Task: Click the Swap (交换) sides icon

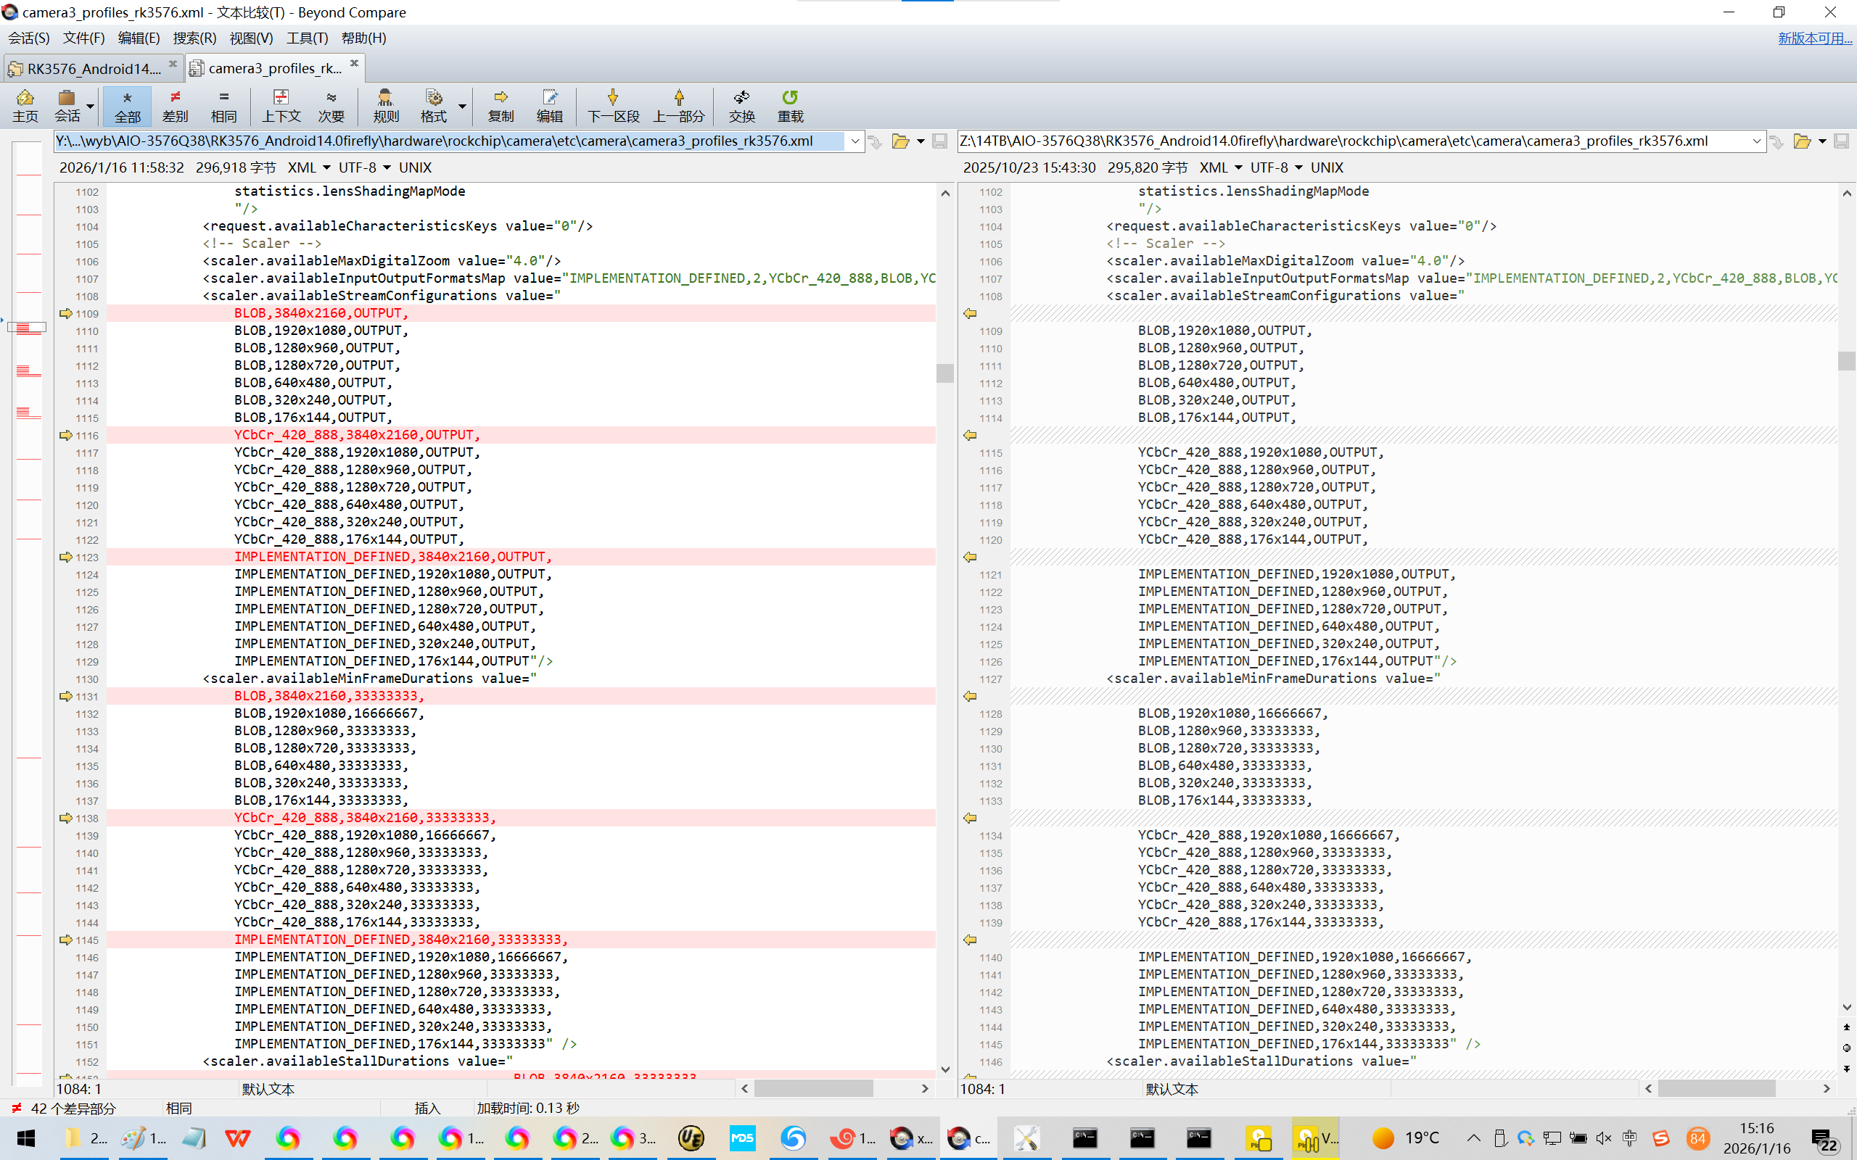Action: point(741,105)
